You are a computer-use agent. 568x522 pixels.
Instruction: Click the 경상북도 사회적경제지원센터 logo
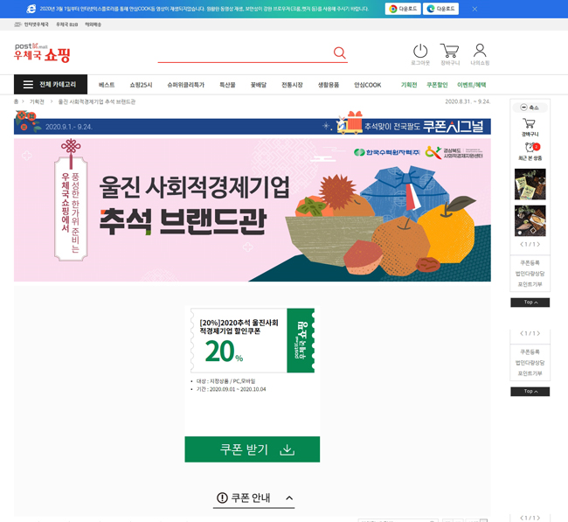[x=454, y=153]
